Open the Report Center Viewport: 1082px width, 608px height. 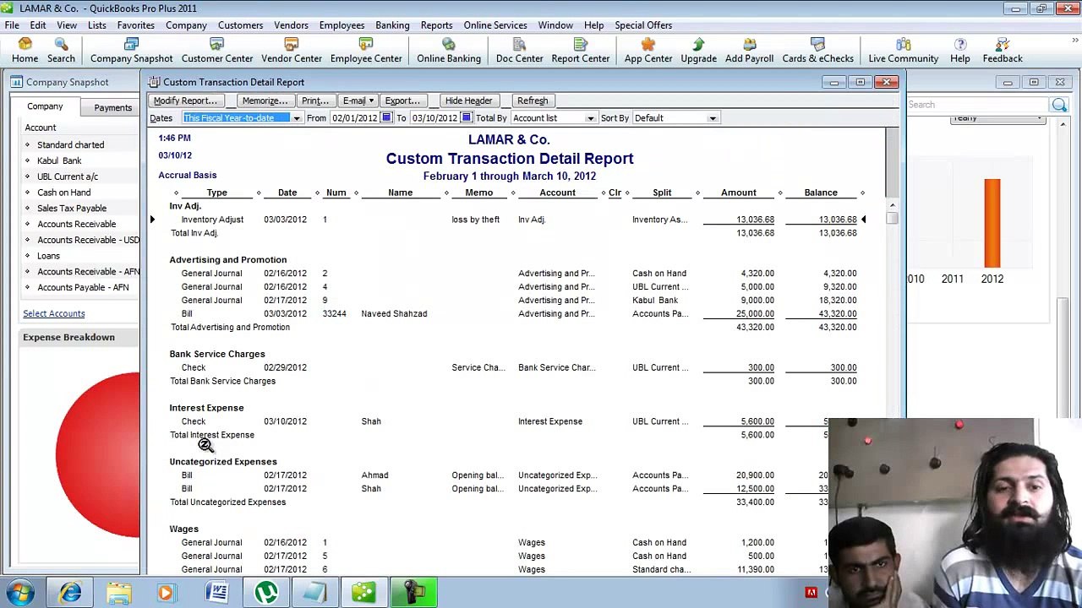581,50
